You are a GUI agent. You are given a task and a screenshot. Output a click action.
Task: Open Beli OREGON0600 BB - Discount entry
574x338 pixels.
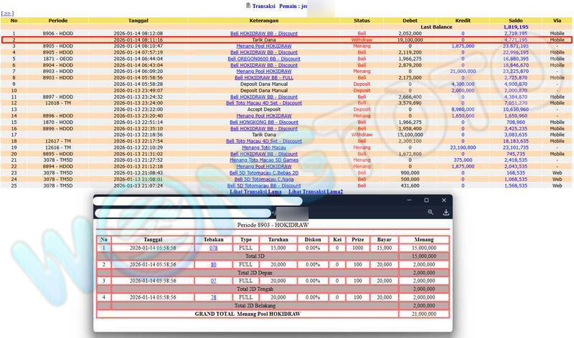(263, 59)
